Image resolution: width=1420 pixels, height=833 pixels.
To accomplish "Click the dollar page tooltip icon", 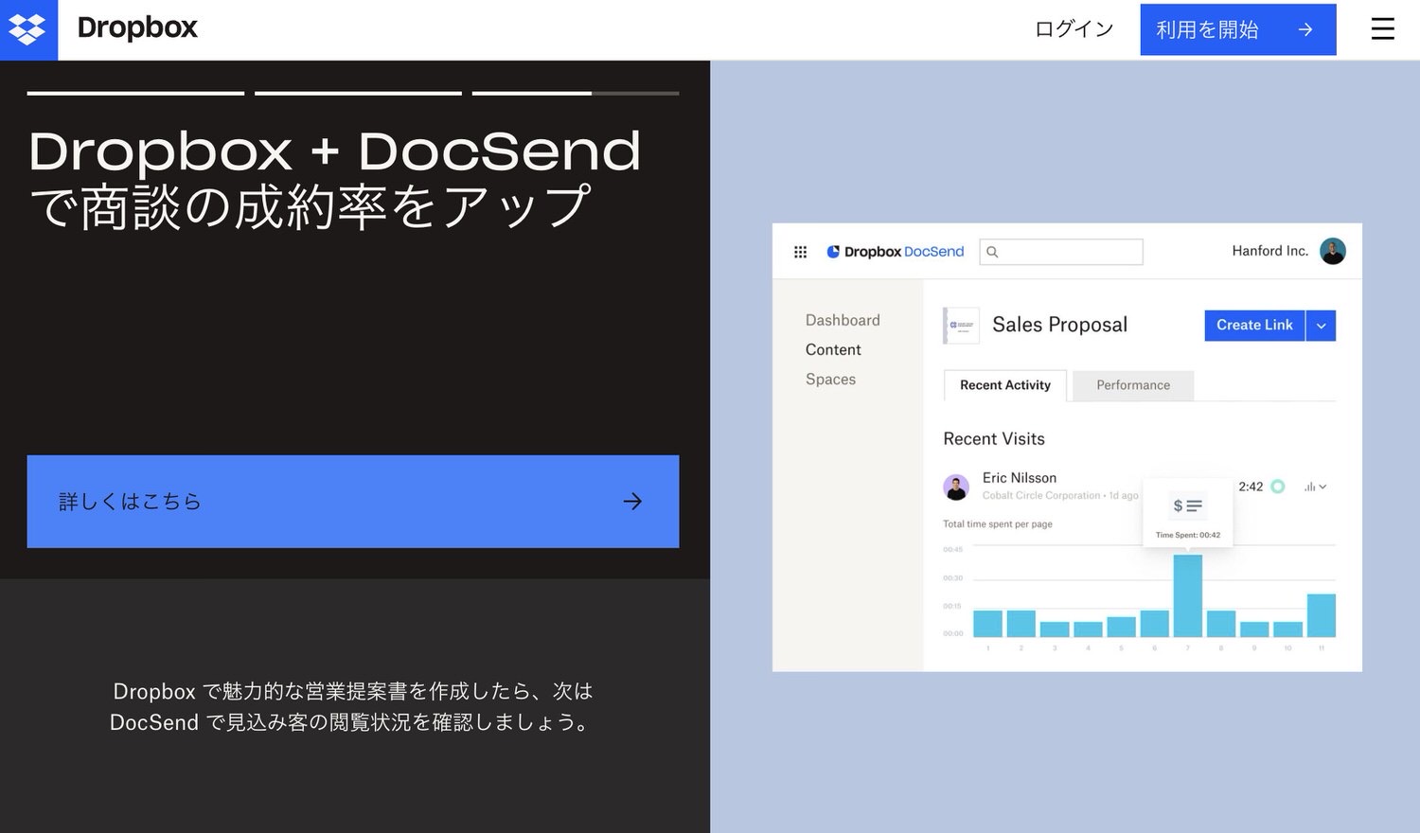I will click(x=1187, y=506).
